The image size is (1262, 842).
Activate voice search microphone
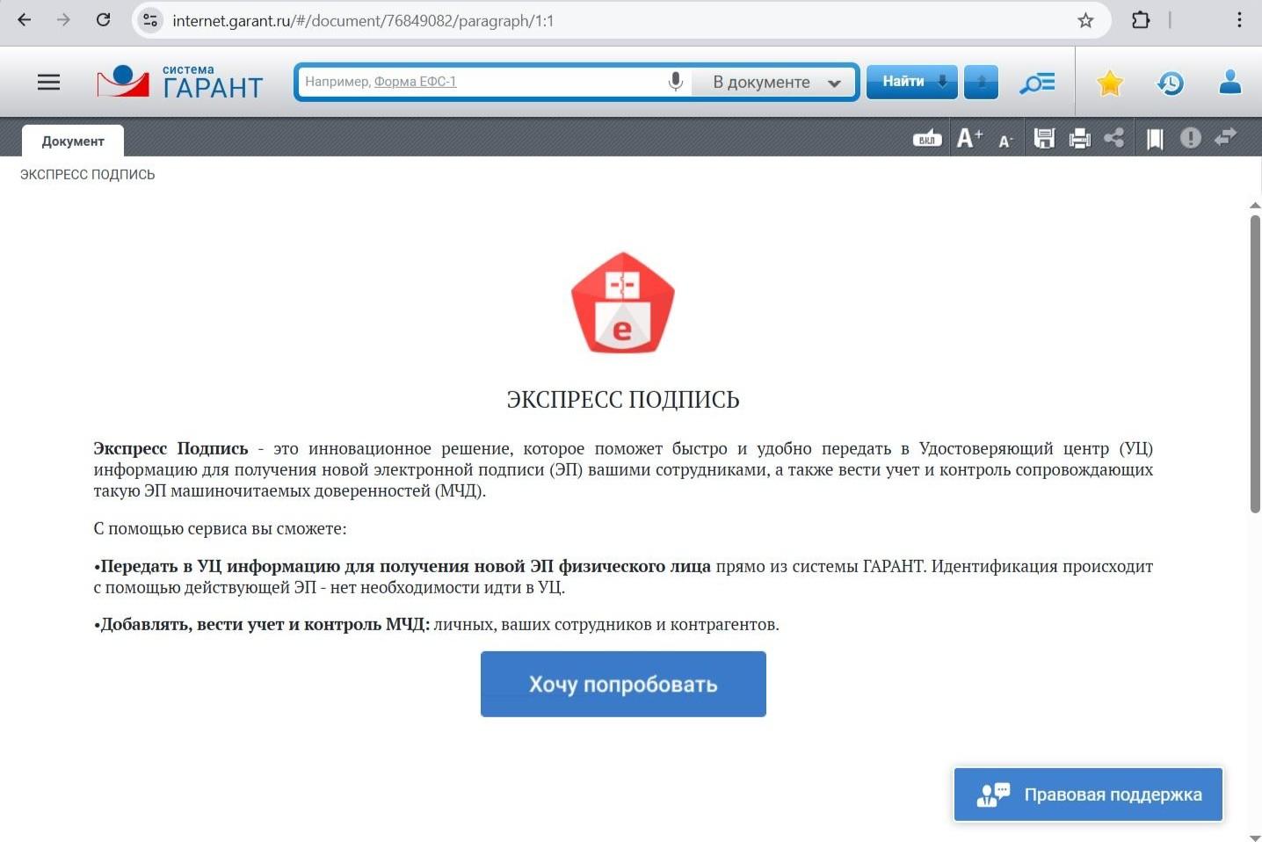[x=675, y=82]
